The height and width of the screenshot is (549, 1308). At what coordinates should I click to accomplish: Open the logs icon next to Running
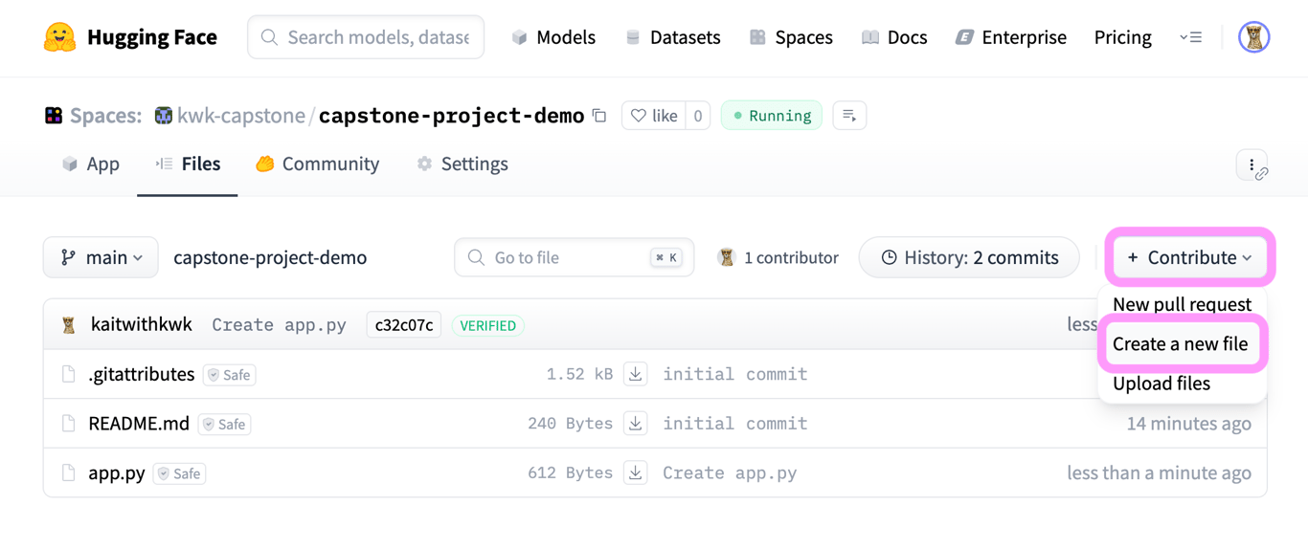pyautogui.click(x=849, y=116)
